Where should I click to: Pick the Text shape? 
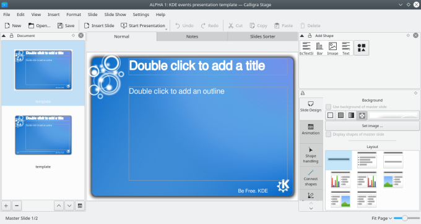346,48
